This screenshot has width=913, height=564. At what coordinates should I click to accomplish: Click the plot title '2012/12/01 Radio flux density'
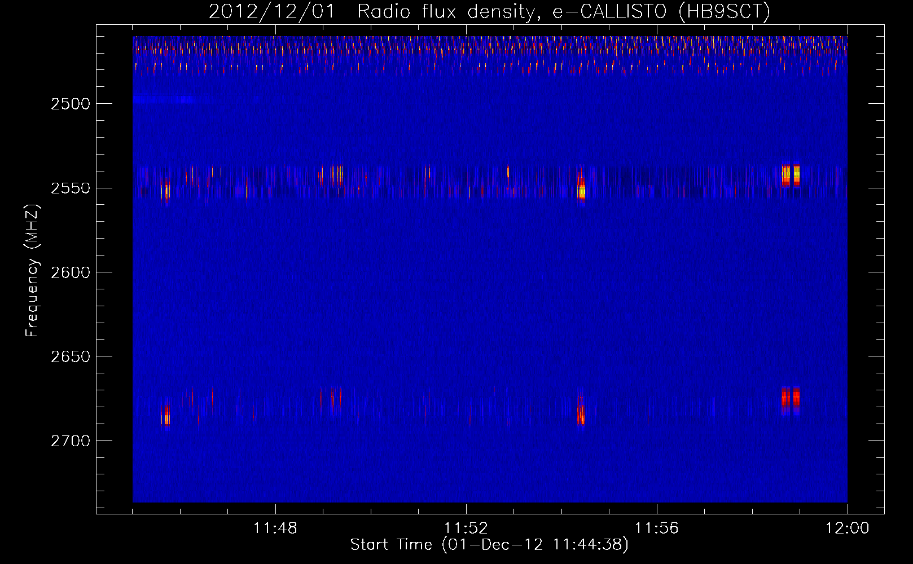[489, 11]
